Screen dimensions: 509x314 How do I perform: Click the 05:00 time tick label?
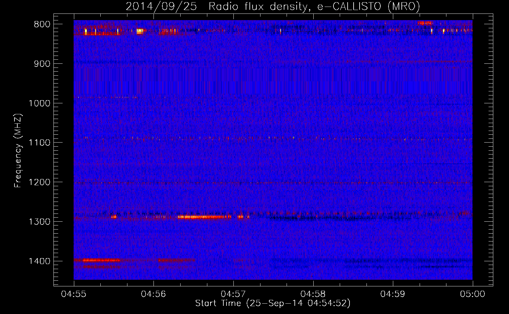click(x=473, y=294)
